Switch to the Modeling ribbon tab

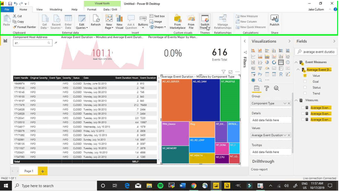[56, 10]
